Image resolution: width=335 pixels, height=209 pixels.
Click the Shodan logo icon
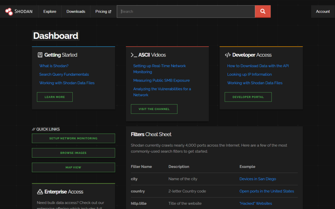click(x=9, y=11)
